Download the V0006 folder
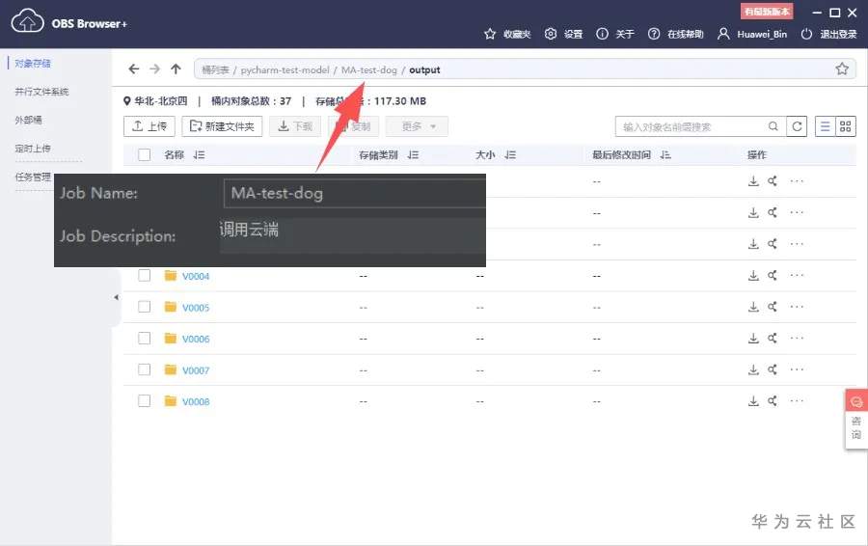 753,338
